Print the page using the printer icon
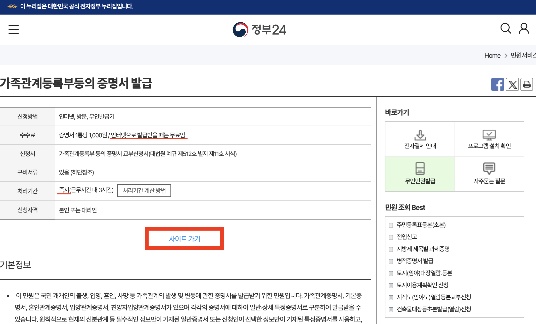Screen dimensions: 536x324 tap(527, 85)
